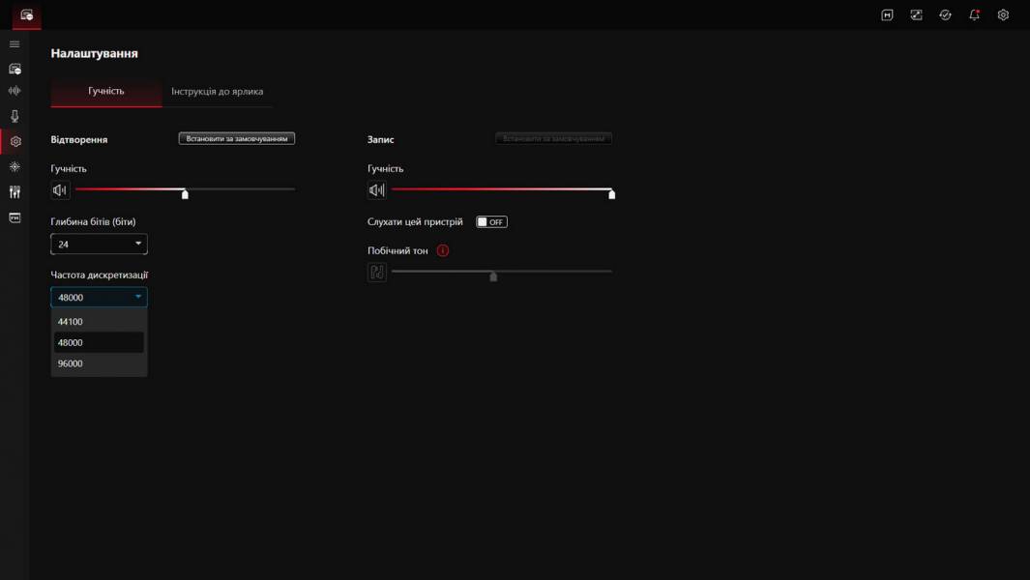Screen dimensions: 1030x580
Task: Click the Глибина бітів (біти) label
Action: [93, 221]
